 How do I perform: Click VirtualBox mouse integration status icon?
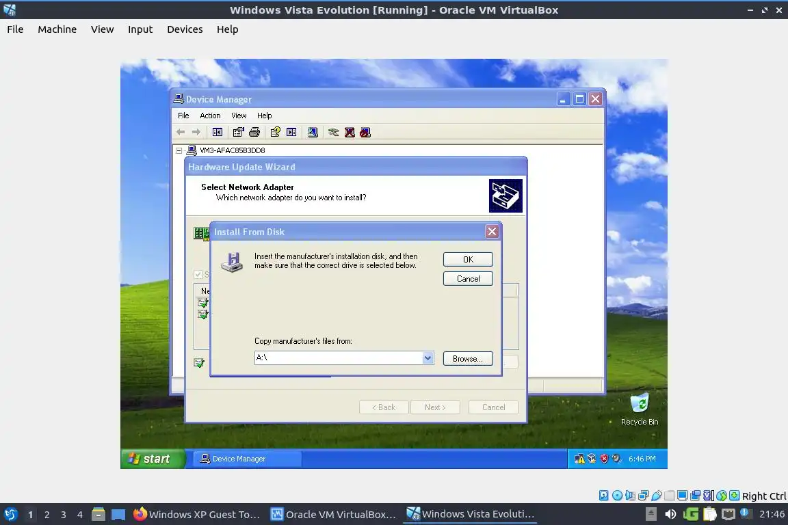click(722, 496)
